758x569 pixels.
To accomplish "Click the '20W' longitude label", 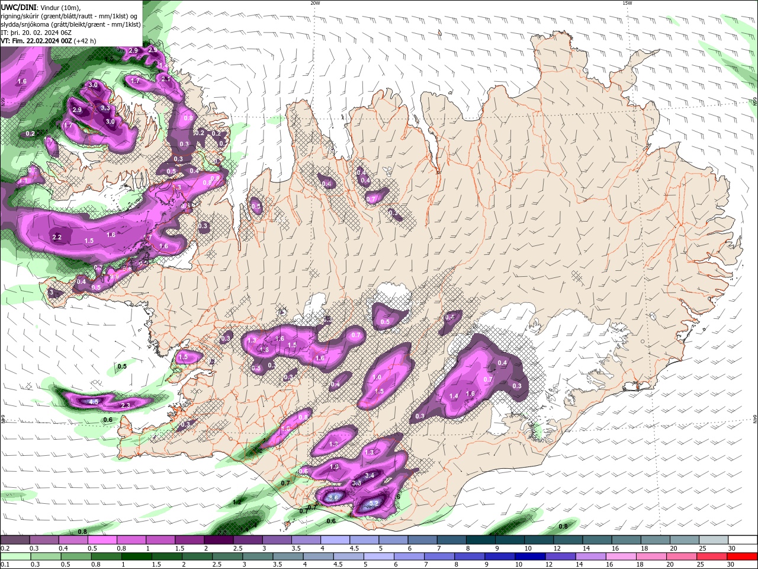I will 315,2.
